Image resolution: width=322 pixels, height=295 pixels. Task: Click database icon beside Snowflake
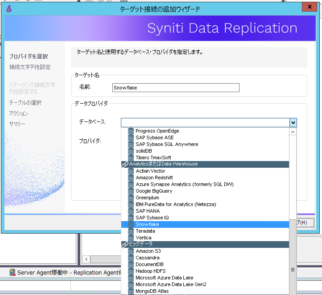[x=131, y=224]
